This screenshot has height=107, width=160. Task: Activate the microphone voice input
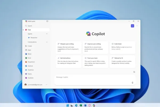(x=133, y=83)
